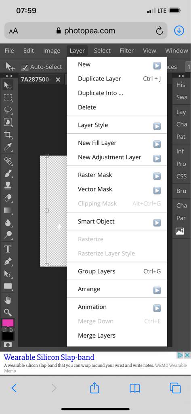Select the Clone Stamp tool

tap(8, 186)
